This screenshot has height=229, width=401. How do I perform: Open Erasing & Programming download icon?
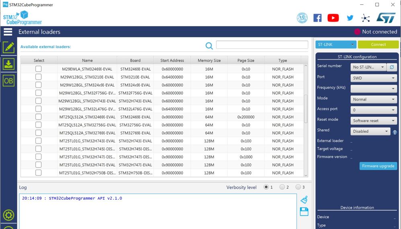point(8,64)
